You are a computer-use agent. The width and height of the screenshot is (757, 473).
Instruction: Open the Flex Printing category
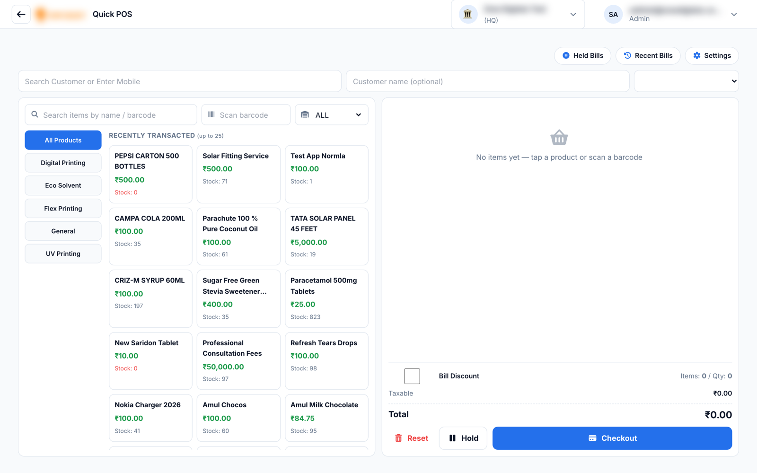click(x=63, y=209)
